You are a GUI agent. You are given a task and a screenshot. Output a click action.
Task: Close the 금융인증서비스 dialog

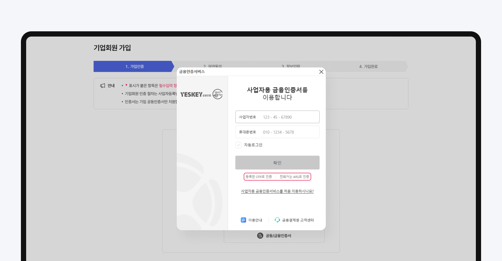(321, 72)
